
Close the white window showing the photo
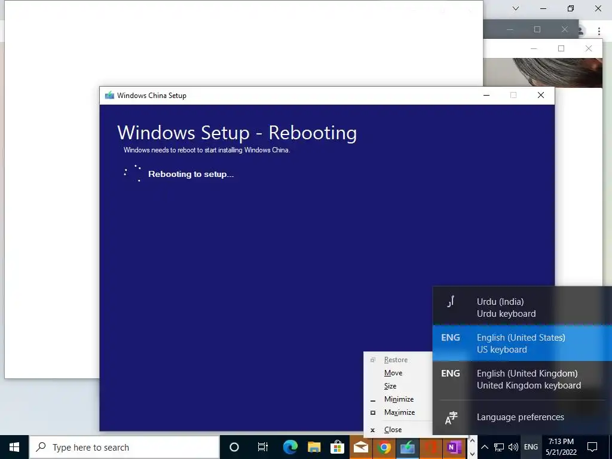coord(589,48)
